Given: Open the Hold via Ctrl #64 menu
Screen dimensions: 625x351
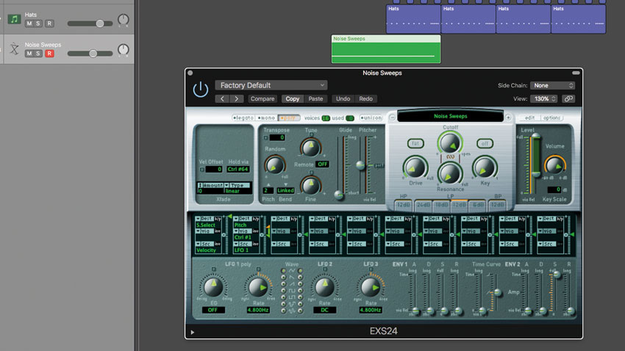Looking at the screenshot, I should pyautogui.click(x=238, y=169).
